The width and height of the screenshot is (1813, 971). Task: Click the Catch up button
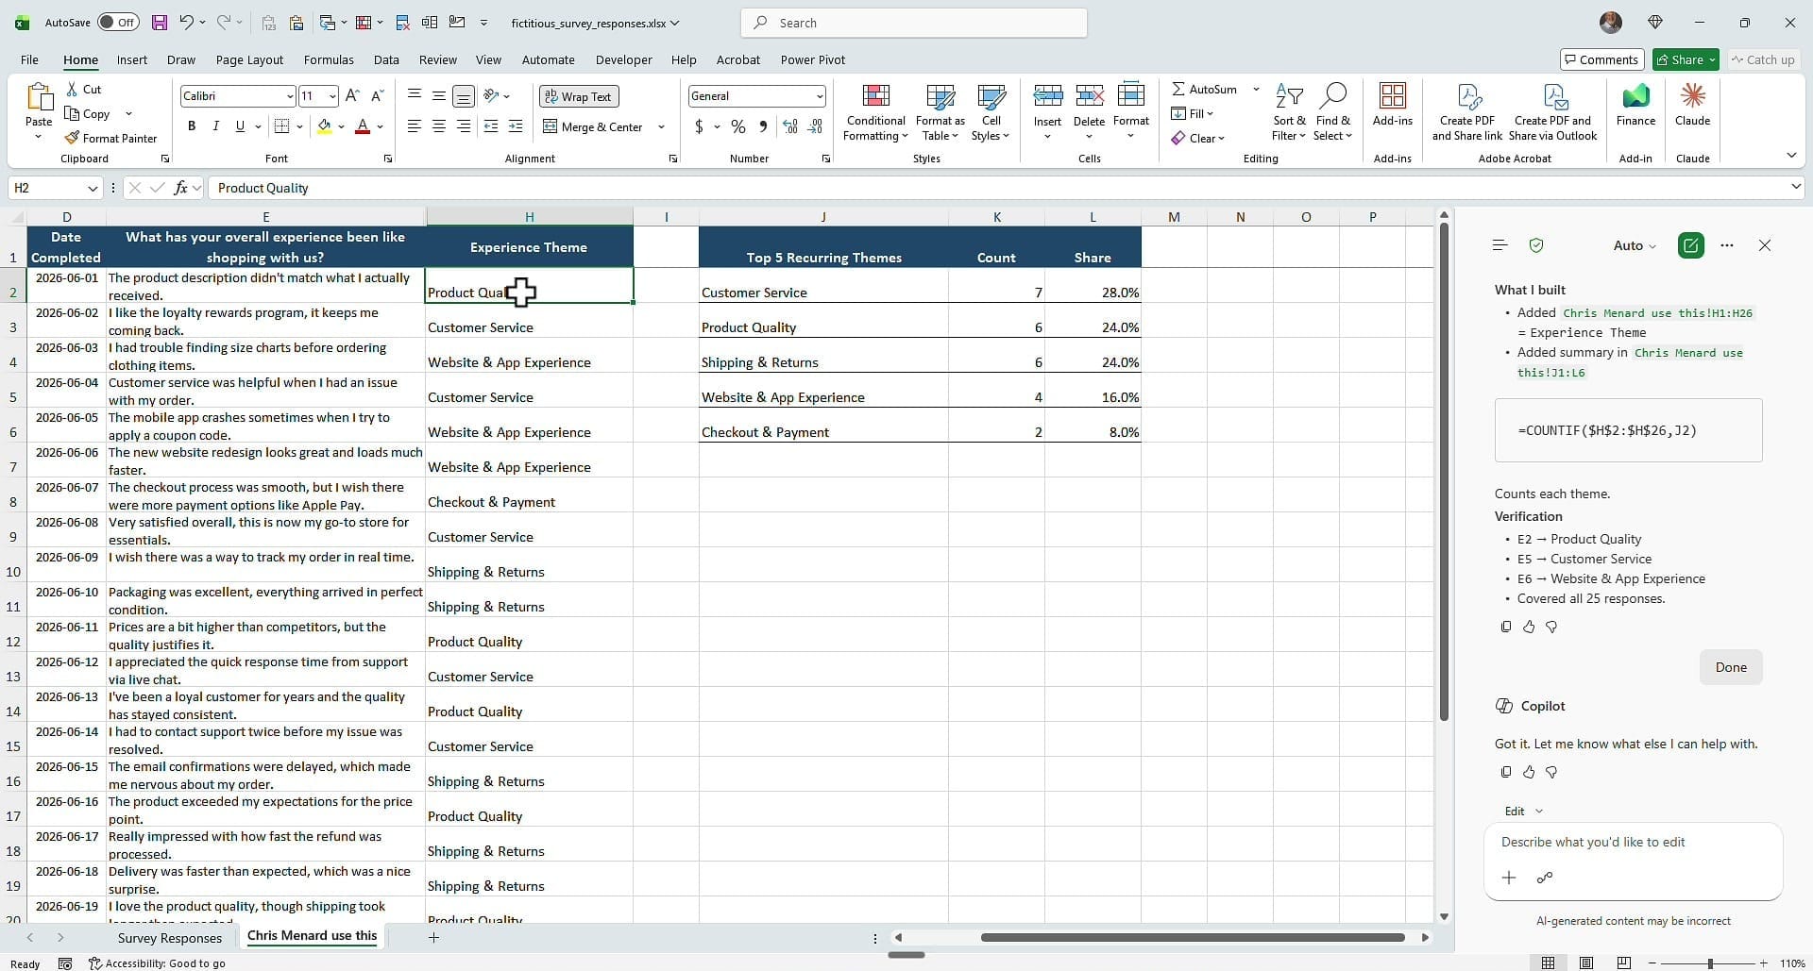(1762, 59)
